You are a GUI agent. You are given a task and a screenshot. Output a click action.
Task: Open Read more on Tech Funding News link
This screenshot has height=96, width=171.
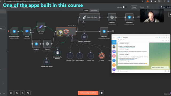(127, 60)
